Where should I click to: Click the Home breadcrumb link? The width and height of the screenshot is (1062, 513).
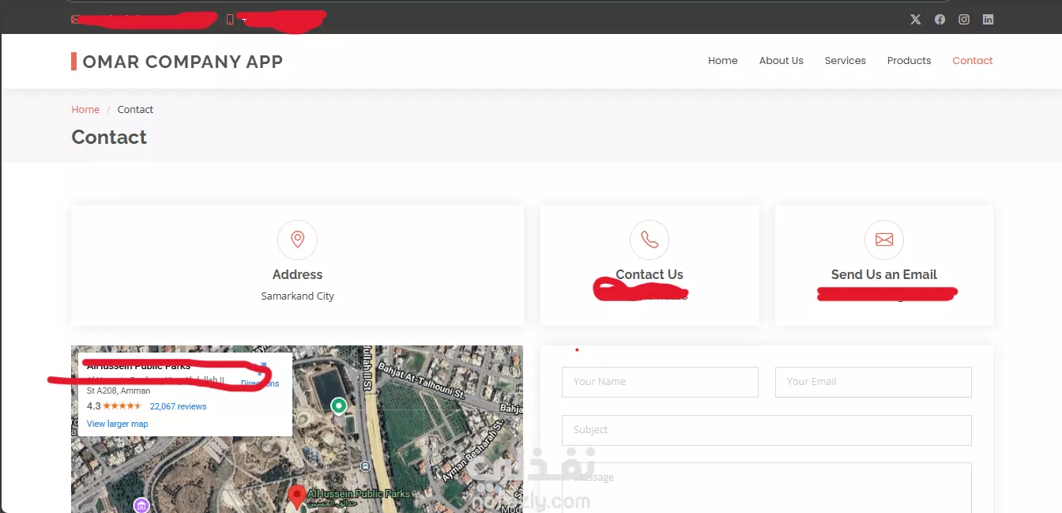tap(85, 110)
